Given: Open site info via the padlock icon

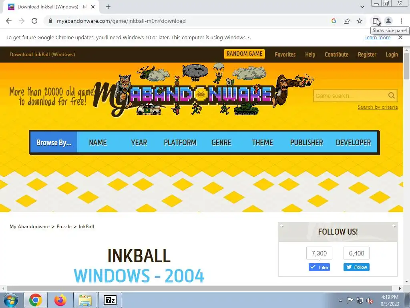Looking at the screenshot, I should [x=50, y=21].
